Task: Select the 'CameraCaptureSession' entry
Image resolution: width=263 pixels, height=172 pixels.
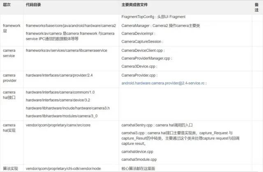Action: 143,41
